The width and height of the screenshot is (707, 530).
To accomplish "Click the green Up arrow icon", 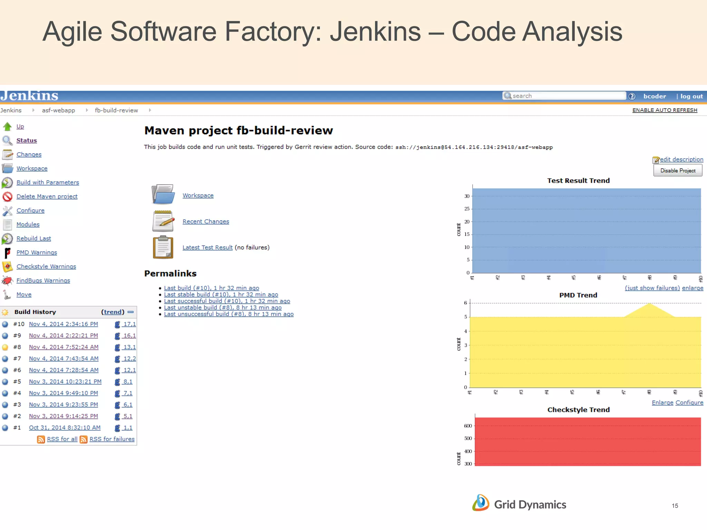I will [7, 127].
